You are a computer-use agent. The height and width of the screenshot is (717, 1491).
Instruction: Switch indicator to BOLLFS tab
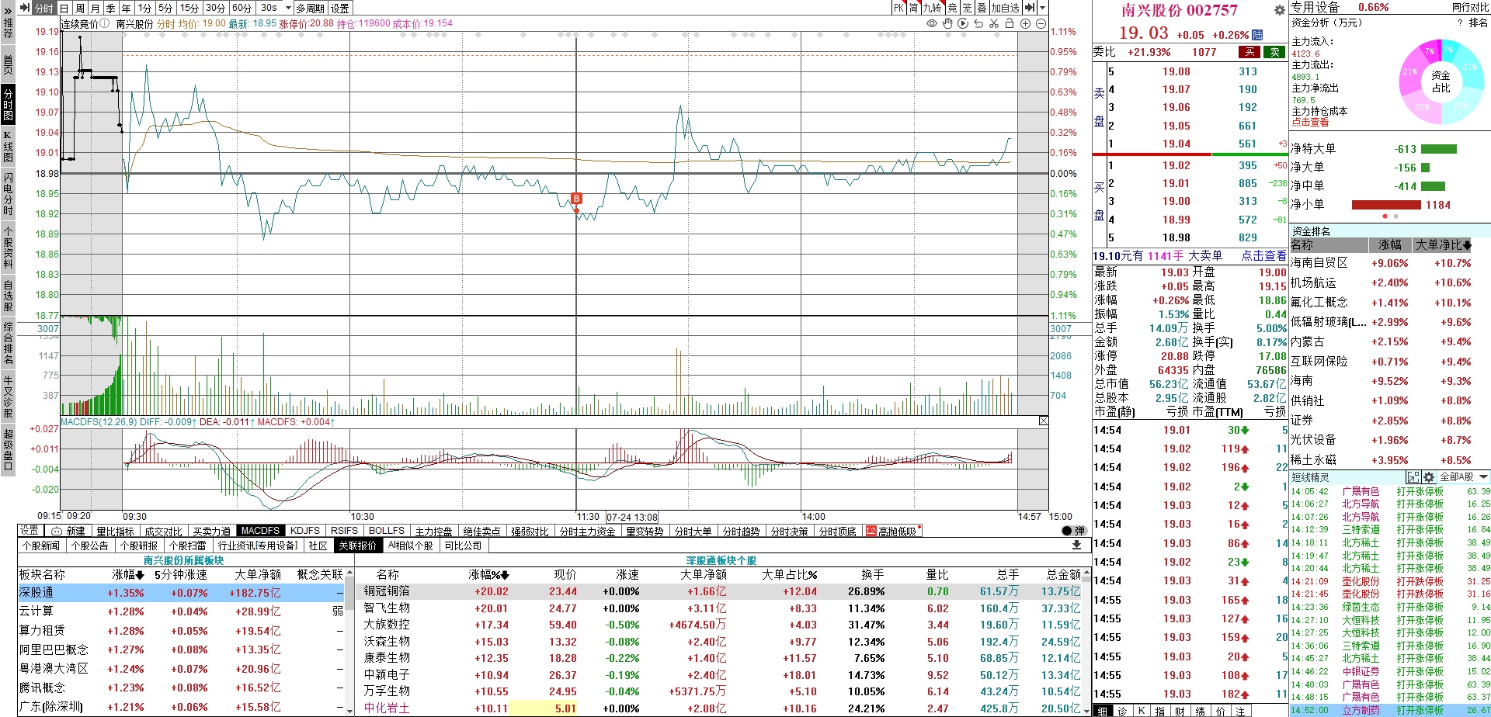[387, 531]
